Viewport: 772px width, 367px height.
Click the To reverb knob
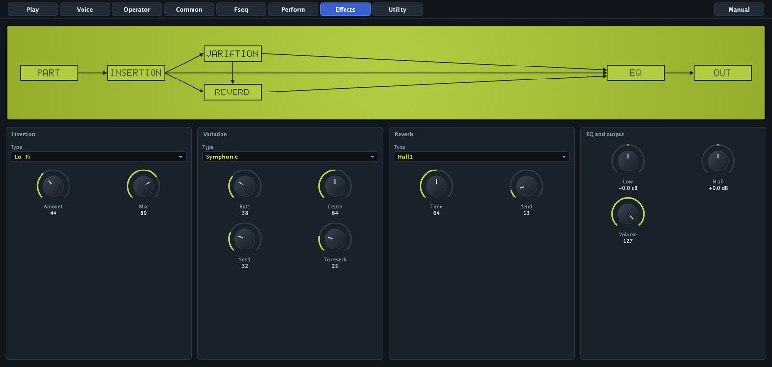click(335, 239)
